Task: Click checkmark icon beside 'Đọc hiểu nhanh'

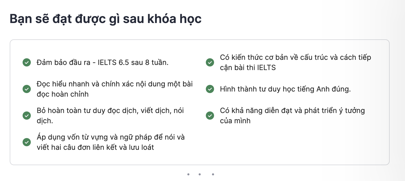Action: pos(27,89)
